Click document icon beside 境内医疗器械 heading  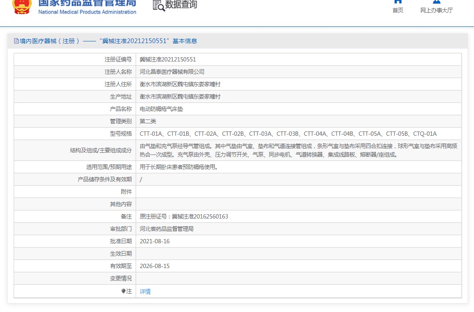tap(16, 41)
